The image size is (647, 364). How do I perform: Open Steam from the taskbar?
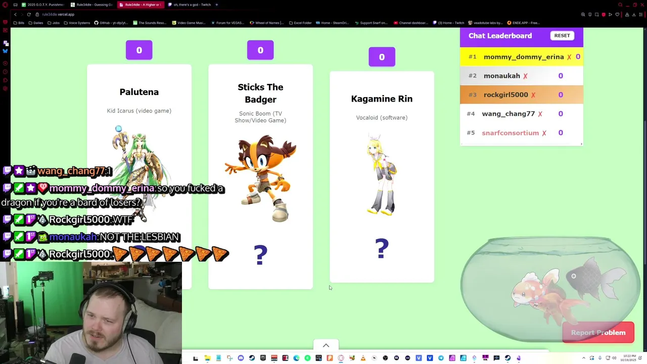252,358
